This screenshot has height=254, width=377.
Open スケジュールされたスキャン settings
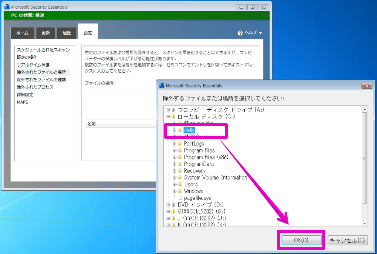[x=43, y=50]
